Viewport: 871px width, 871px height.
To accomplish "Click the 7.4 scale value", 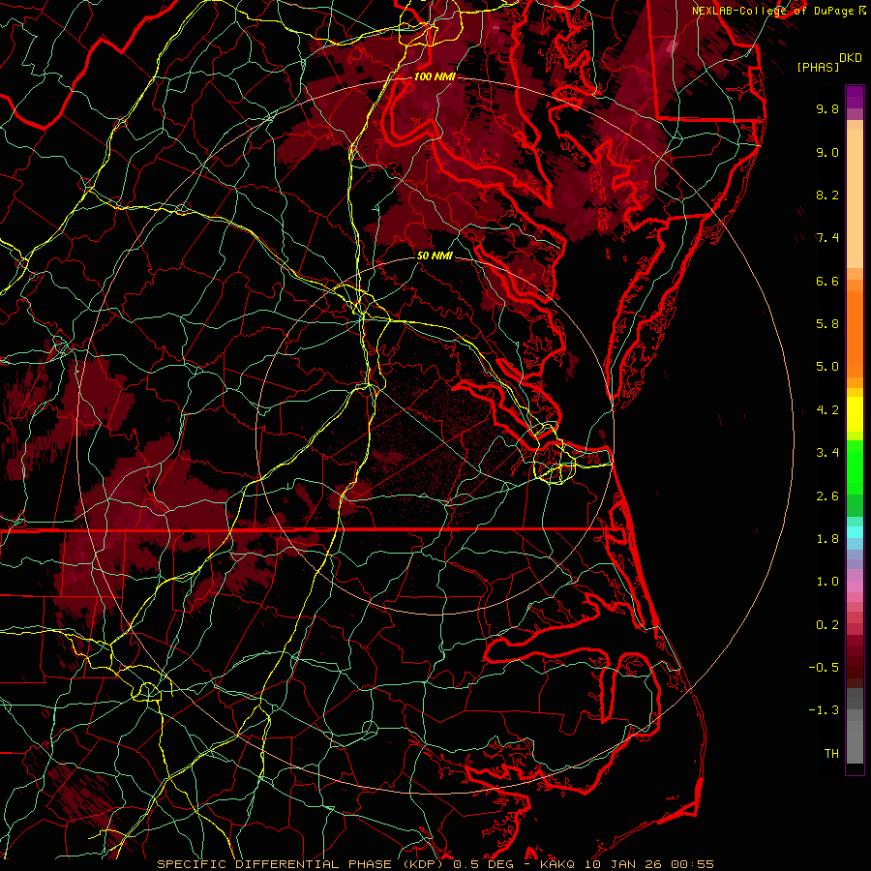I will [827, 238].
